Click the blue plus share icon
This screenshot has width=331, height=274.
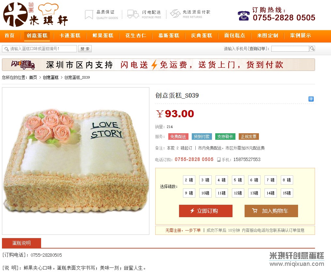pyautogui.click(x=311, y=99)
